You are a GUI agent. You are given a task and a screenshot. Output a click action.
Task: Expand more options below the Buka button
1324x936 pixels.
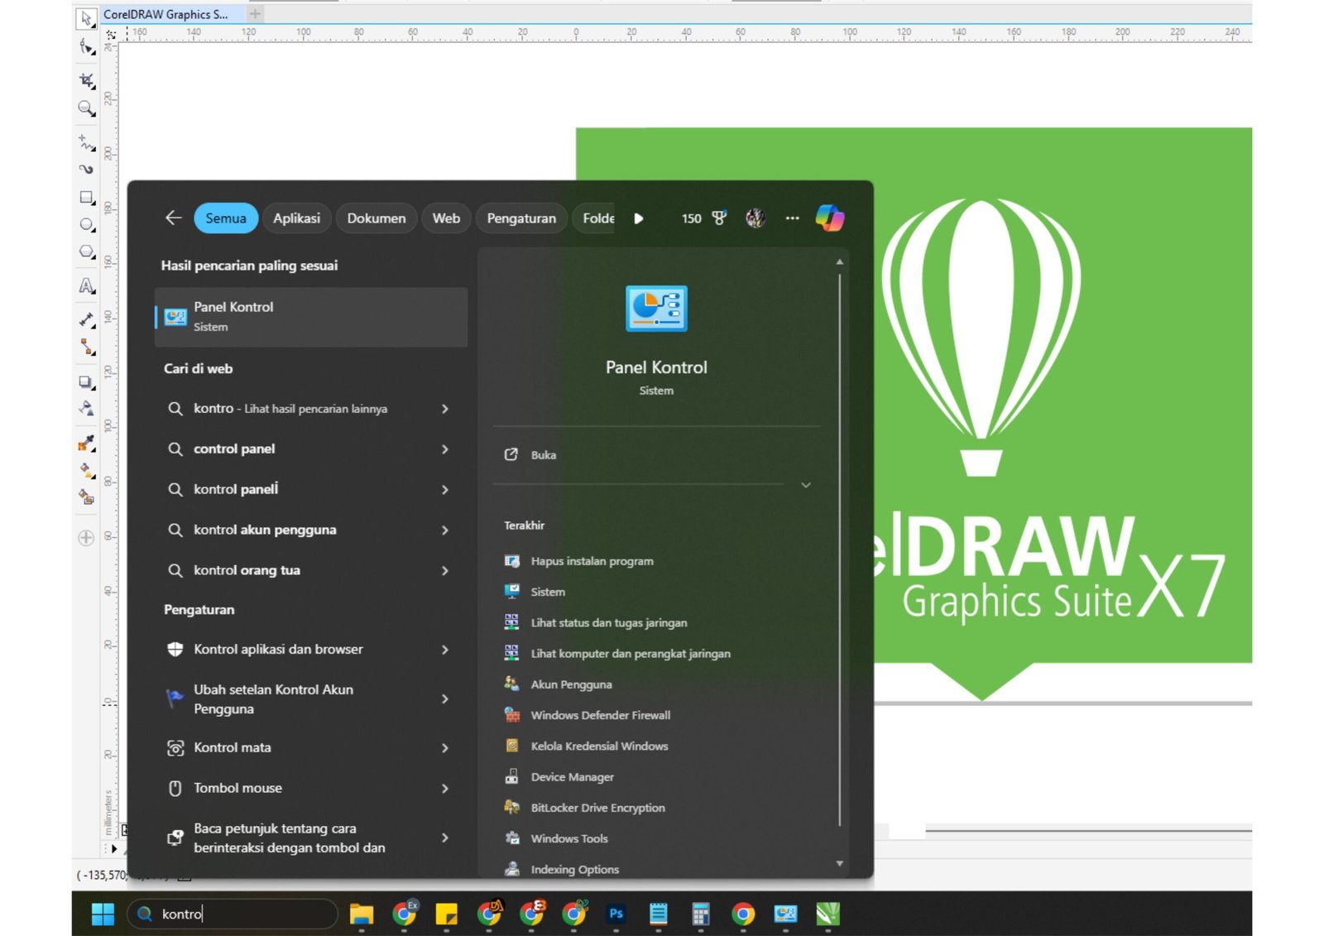tap(805, 486)
